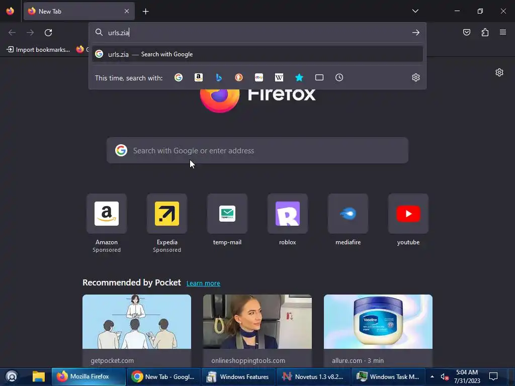Open File Explorer from the taskbar
This screenshot has width=515, height=386.
click(38, 376)
